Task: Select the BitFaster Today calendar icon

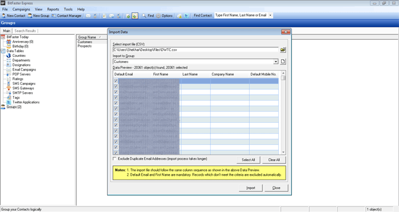Action: tap(3, 37)
